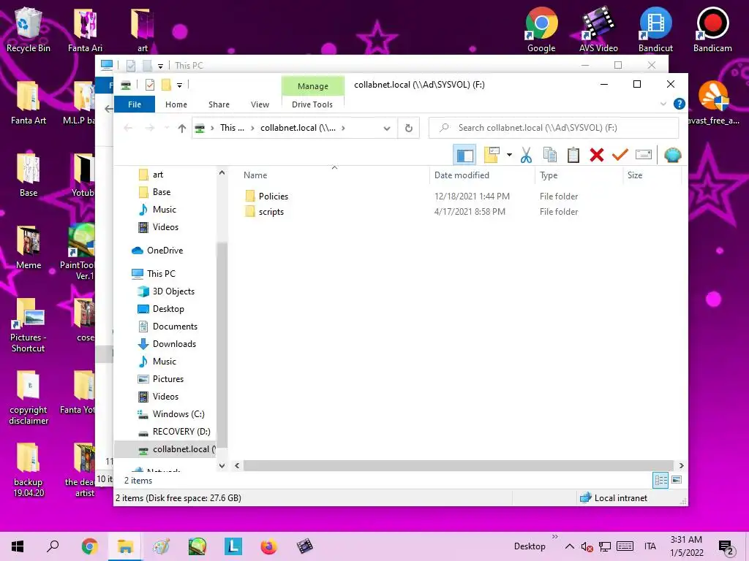This screenshot has width=749, height=561.
Task: Sort by the Type column header
Action: 579,175
